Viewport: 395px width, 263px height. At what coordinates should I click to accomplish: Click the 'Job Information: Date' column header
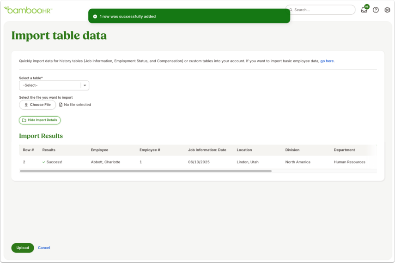point(207,150)
